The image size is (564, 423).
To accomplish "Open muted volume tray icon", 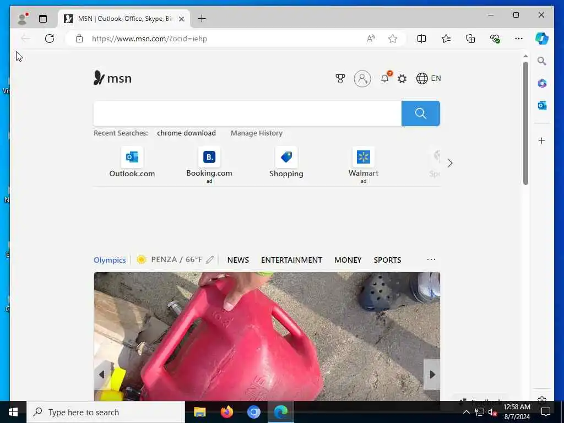I will tap(492, 412).
